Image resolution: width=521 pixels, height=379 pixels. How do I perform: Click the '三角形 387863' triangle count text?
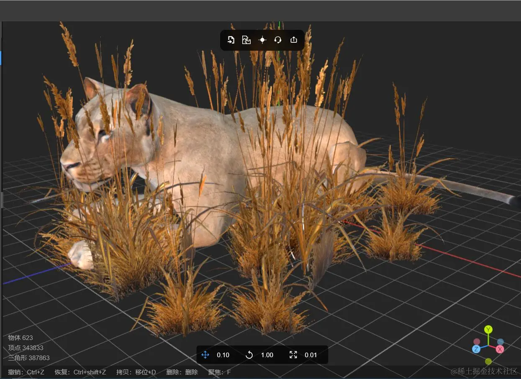point(29,358)
